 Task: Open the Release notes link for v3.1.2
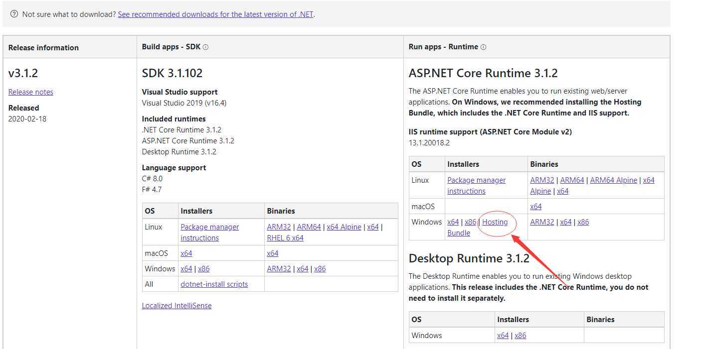[31, 92]
